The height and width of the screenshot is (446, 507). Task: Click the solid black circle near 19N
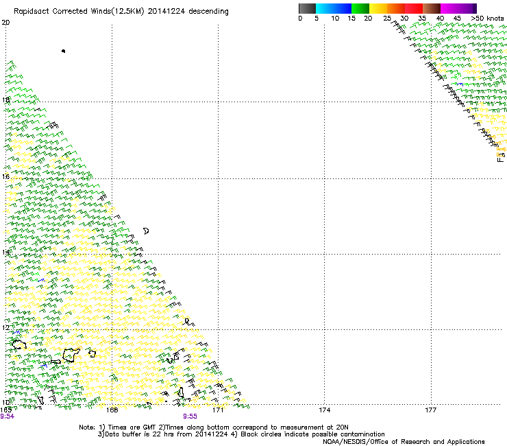coord(63,51)
